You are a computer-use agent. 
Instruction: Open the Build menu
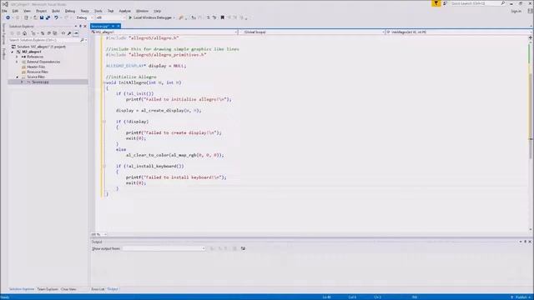(x=56, y=11)
